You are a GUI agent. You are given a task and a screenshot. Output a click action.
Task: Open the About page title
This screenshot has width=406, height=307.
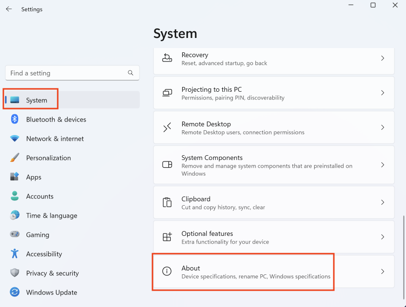190,268
